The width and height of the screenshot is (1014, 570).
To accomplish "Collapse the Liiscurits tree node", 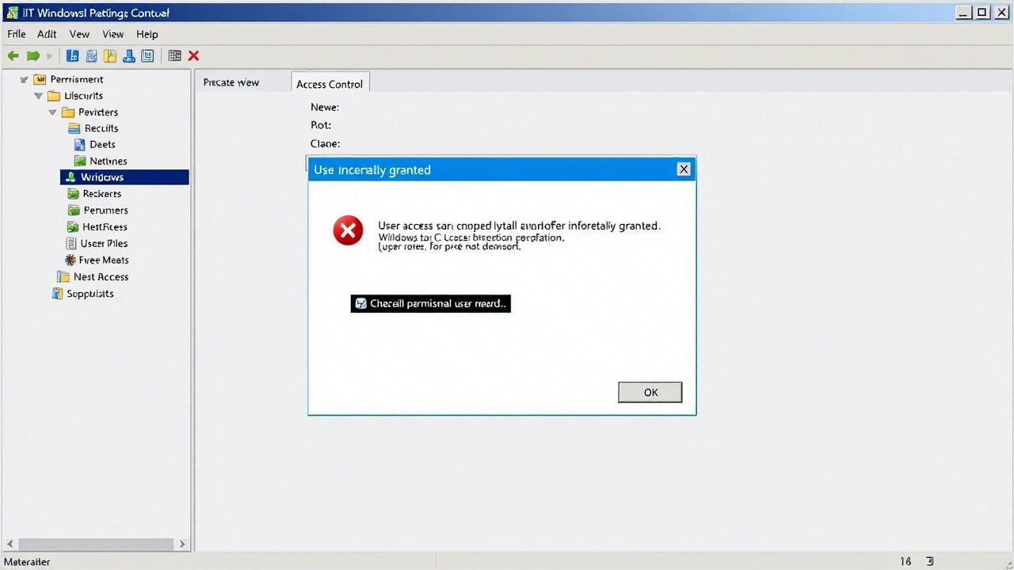I will pos(38,96).
